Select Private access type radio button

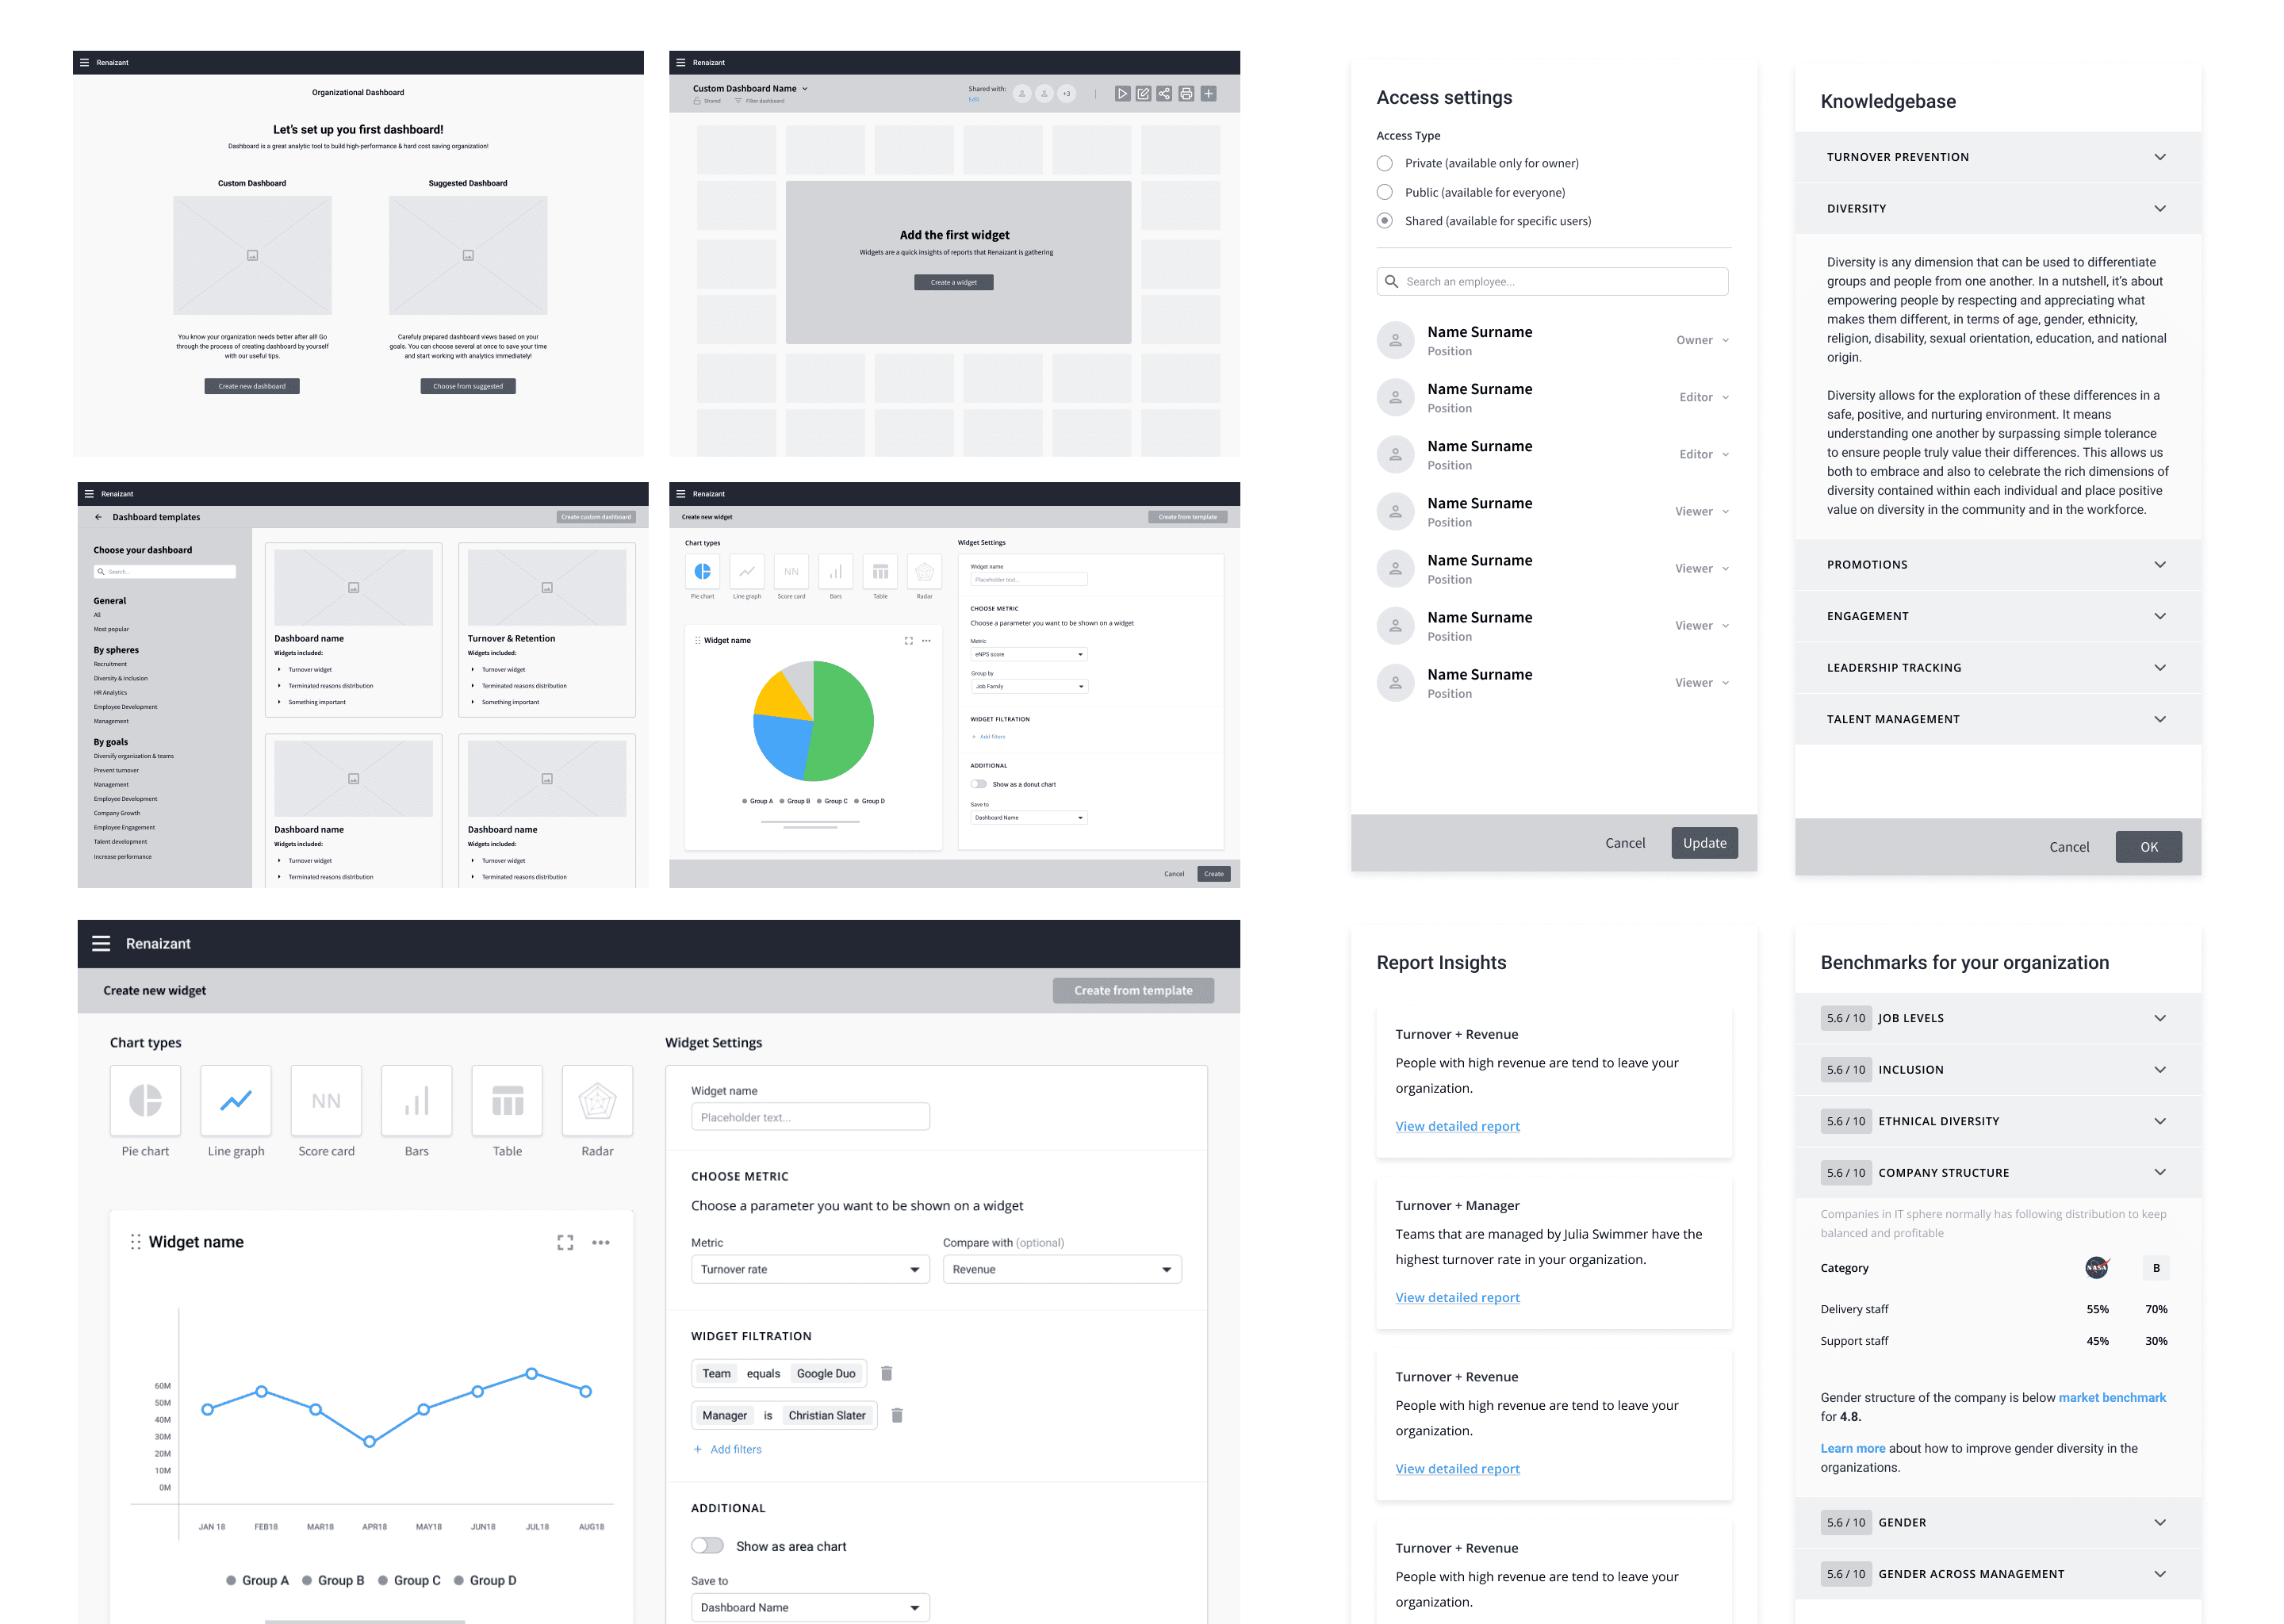coord(1385,163)
